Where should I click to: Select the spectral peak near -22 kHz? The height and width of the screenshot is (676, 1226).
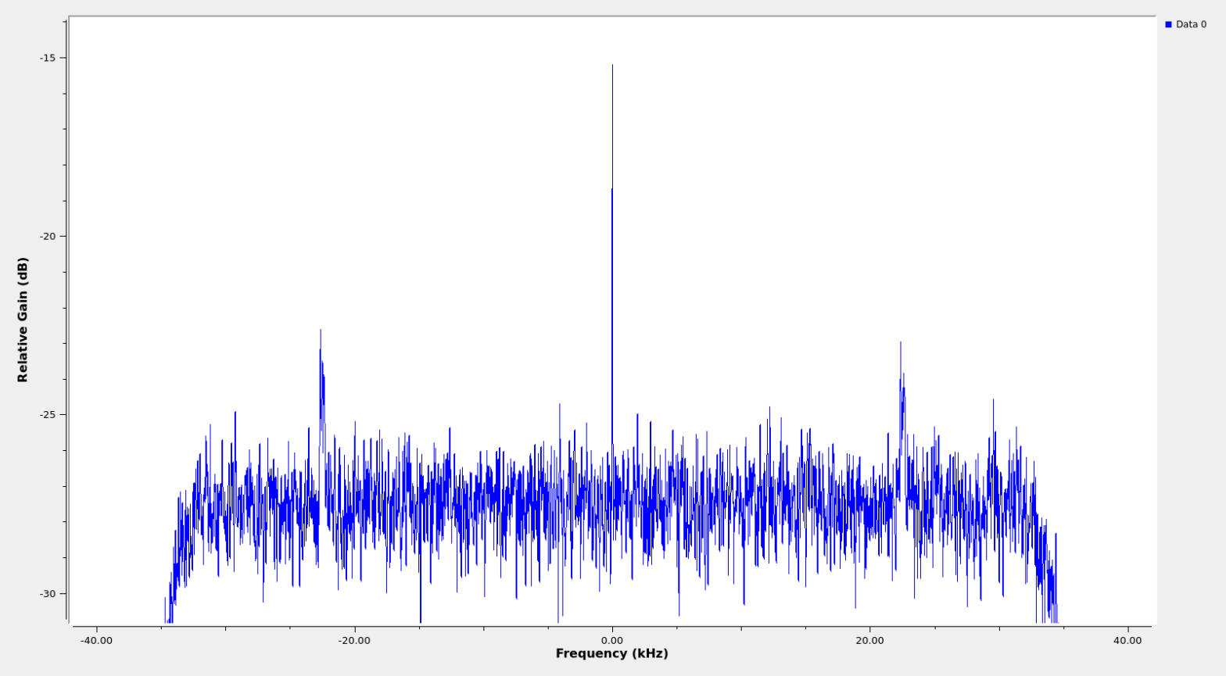321,332
